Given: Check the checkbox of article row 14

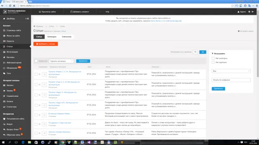Looking at the screenshot, I should 36,95.
